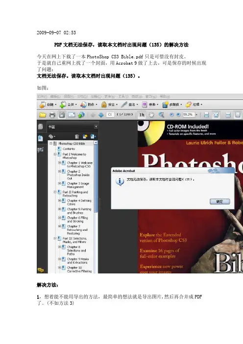The height and width of the screenshot is (344, 243).
Task: Select Chapter 7 Retouching and Restoring bookmark
Action: 77,230
